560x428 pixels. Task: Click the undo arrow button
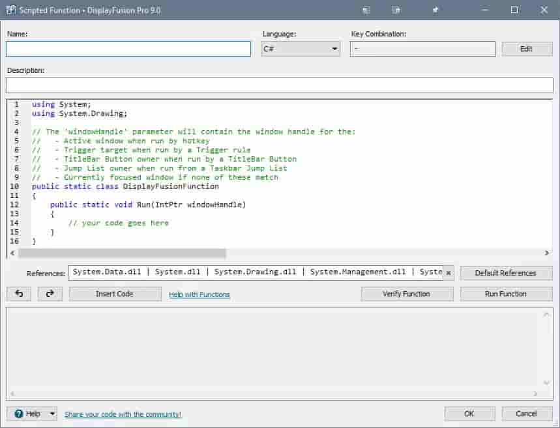pos(18,294)
